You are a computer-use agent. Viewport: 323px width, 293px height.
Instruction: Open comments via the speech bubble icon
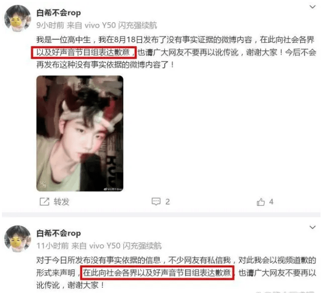pos(156,201)
